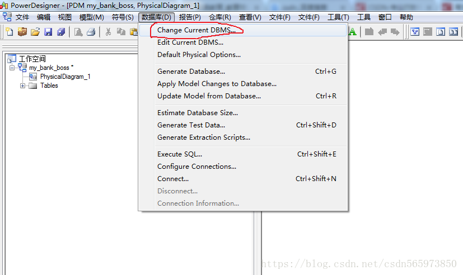Screen dimensions: 463x275
Task: Open the 视图 menu
Action: (x=65, y=17)
